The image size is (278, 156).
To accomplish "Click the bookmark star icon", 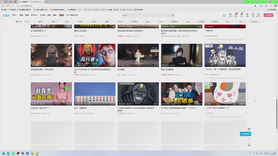I will tap(255, 6).
